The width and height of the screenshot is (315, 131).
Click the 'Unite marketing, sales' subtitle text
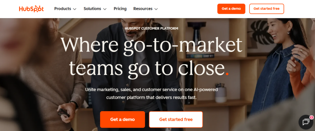[x=151, y=94]
